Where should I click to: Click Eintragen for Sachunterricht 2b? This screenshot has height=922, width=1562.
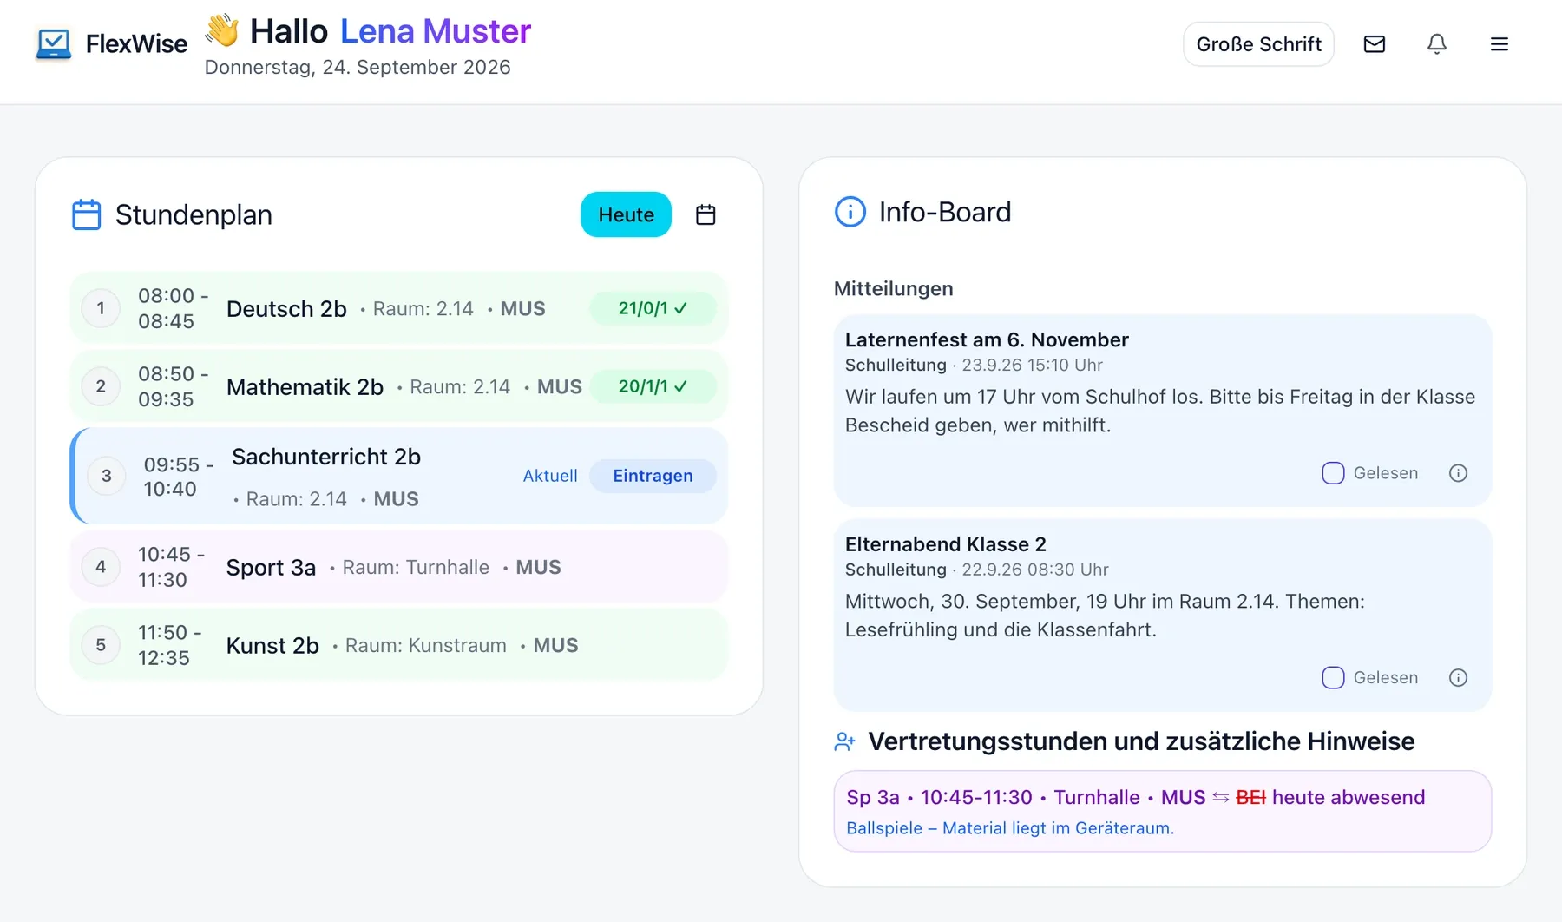653,476
